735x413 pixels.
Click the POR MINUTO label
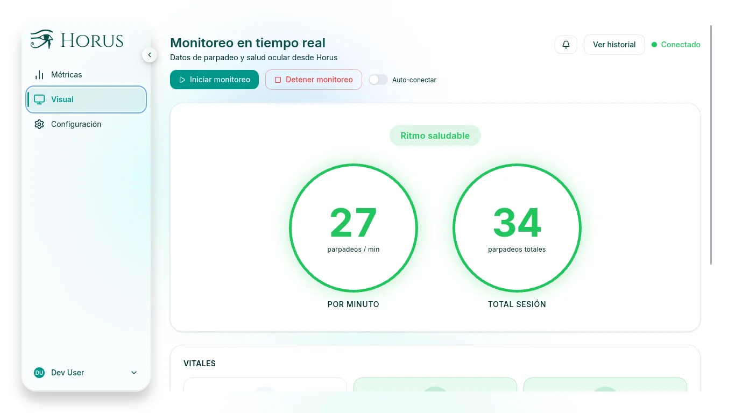[354, 304]
